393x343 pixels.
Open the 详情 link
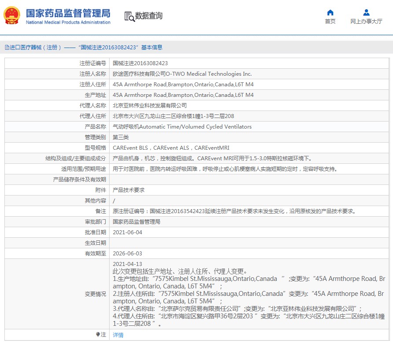pyautogui.click(x=118, y=335)
